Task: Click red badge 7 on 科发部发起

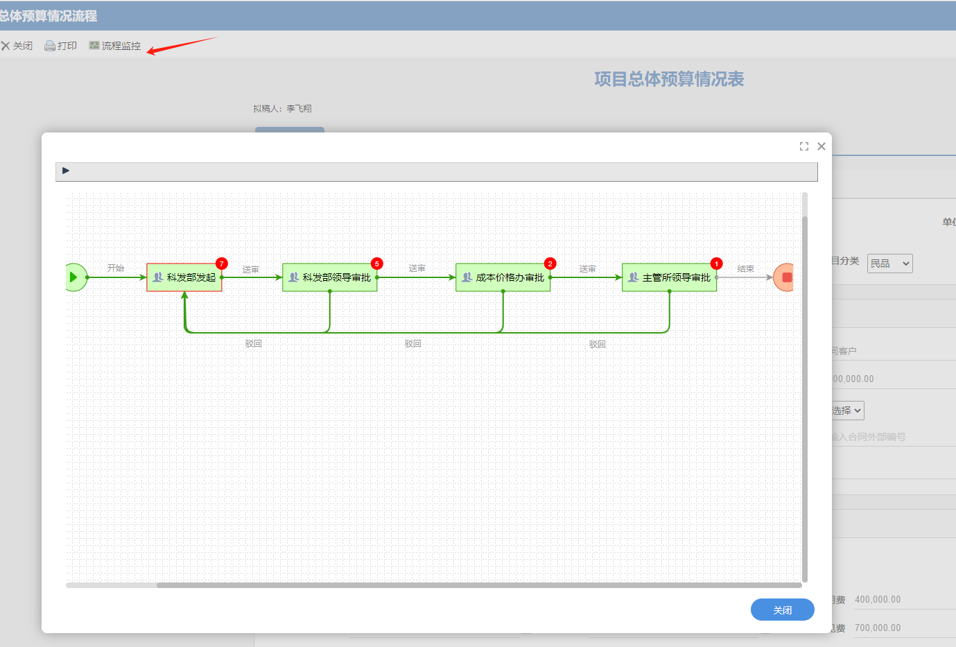Action: (x=222, y=264)
